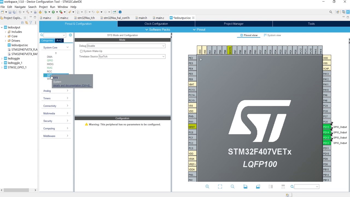Open the Window menu

(x=63, y=7)
